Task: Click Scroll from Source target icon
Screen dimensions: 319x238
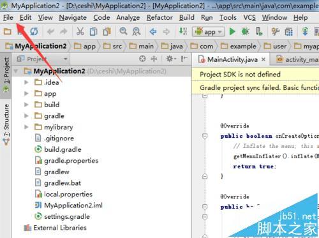Action: [x=142, y=59]
